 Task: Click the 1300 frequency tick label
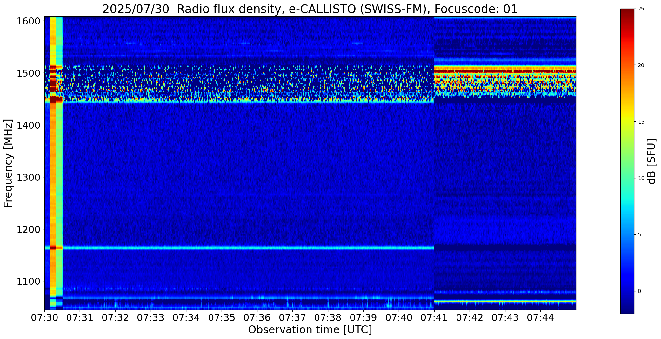click(28, 177)
